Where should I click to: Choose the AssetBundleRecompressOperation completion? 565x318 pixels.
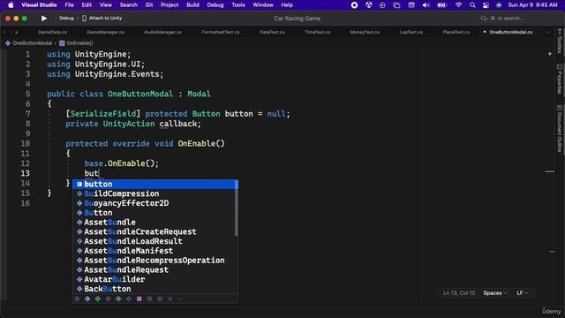[x=155, y=261]
